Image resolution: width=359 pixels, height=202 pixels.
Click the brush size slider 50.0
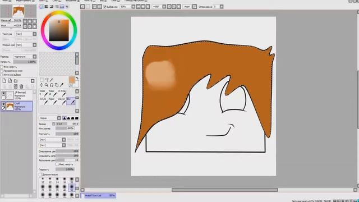click(x=67, y=123)
